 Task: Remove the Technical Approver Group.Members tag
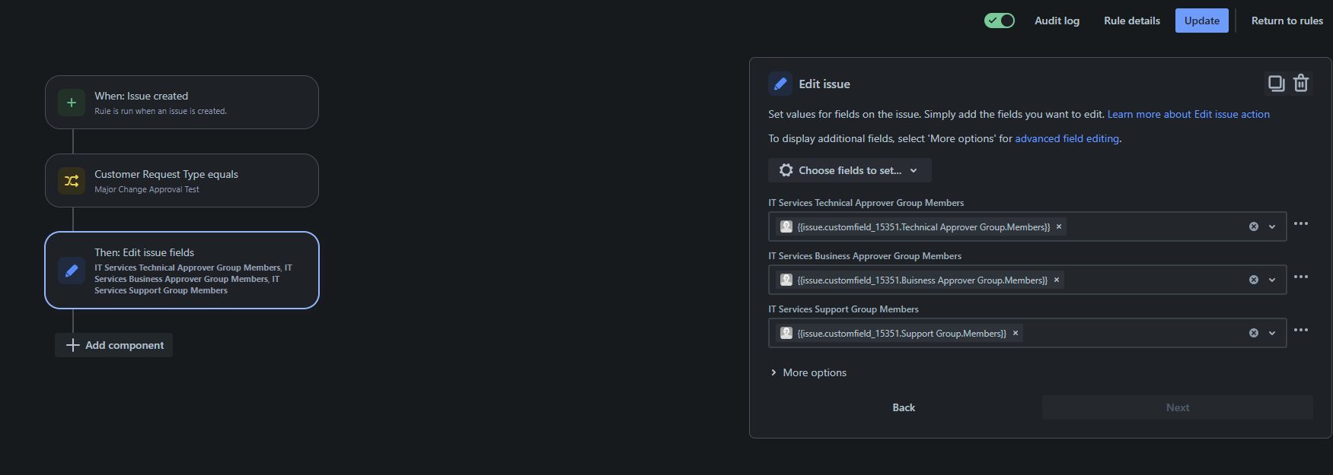point(1059,226)
